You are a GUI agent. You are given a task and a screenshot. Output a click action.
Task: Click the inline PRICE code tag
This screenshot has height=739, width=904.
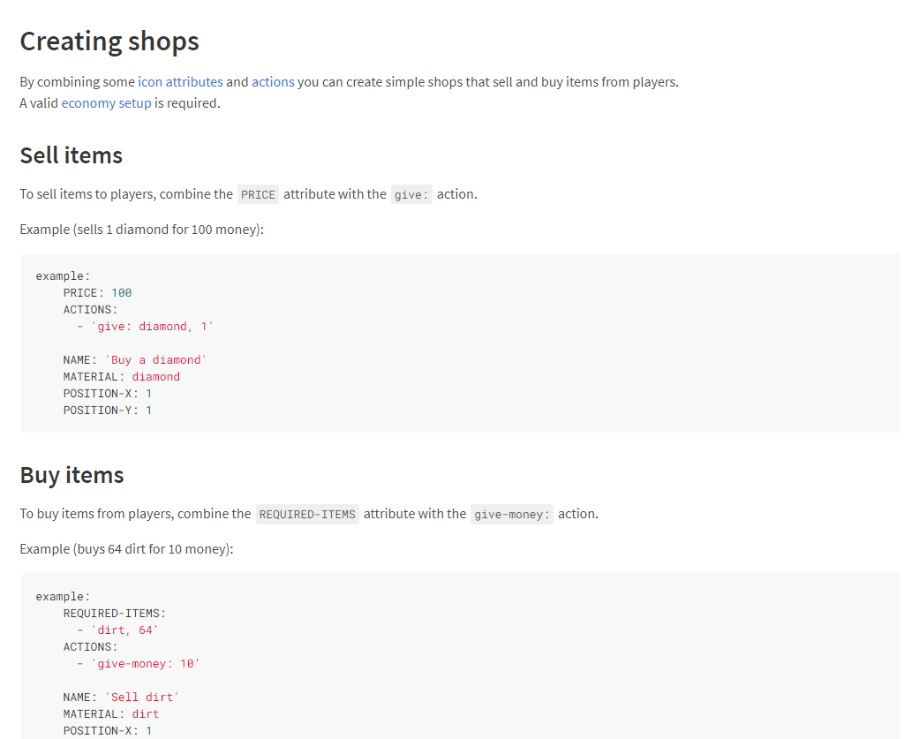tap(258, 194)
